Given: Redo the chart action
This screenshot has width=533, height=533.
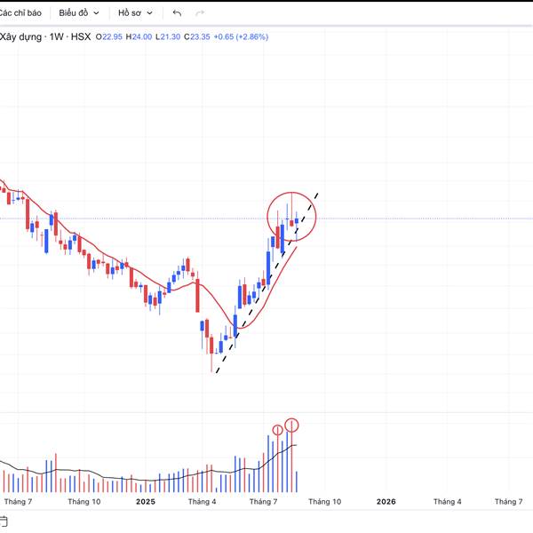Looking at the screenshot, I should [x=200, y=13].
